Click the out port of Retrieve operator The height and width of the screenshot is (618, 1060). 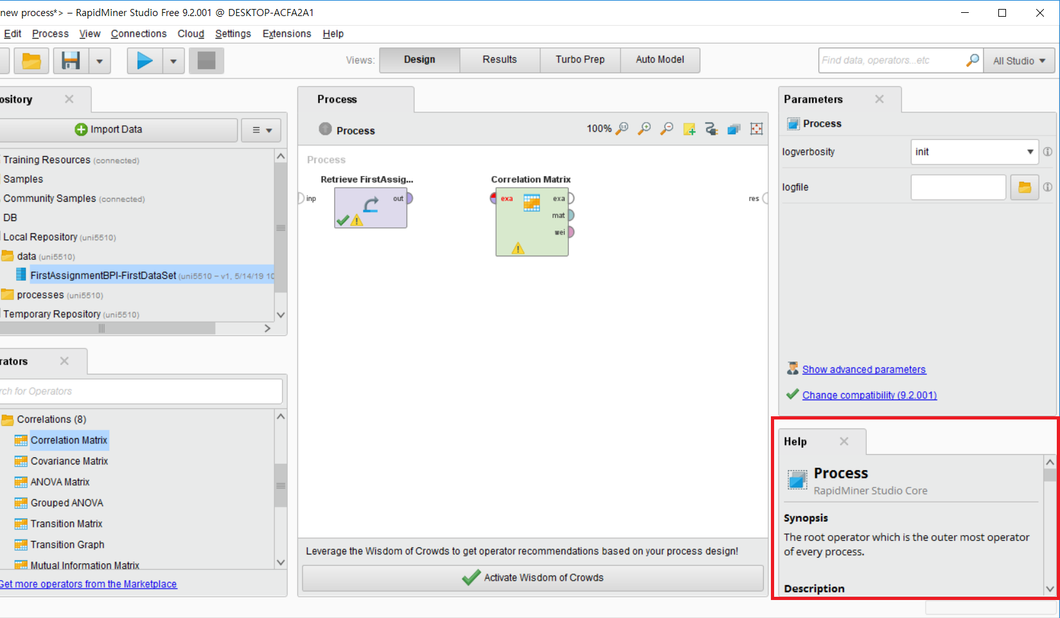tap(409, 199)
